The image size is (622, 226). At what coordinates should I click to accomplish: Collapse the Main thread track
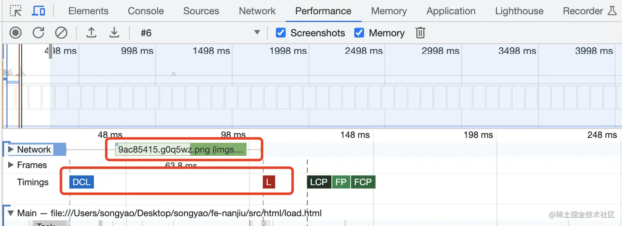pyautogui.click(x=11, y=213)
